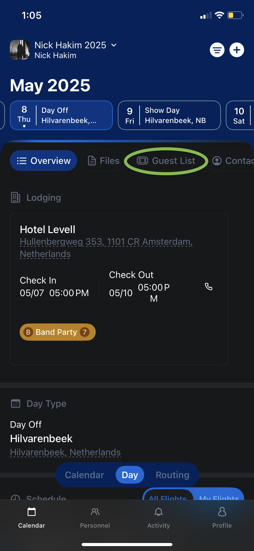Image resolution: width=254 pixels, height=551 pixels.
Task: Select the Overview tab
Action: tap(44, 161)
